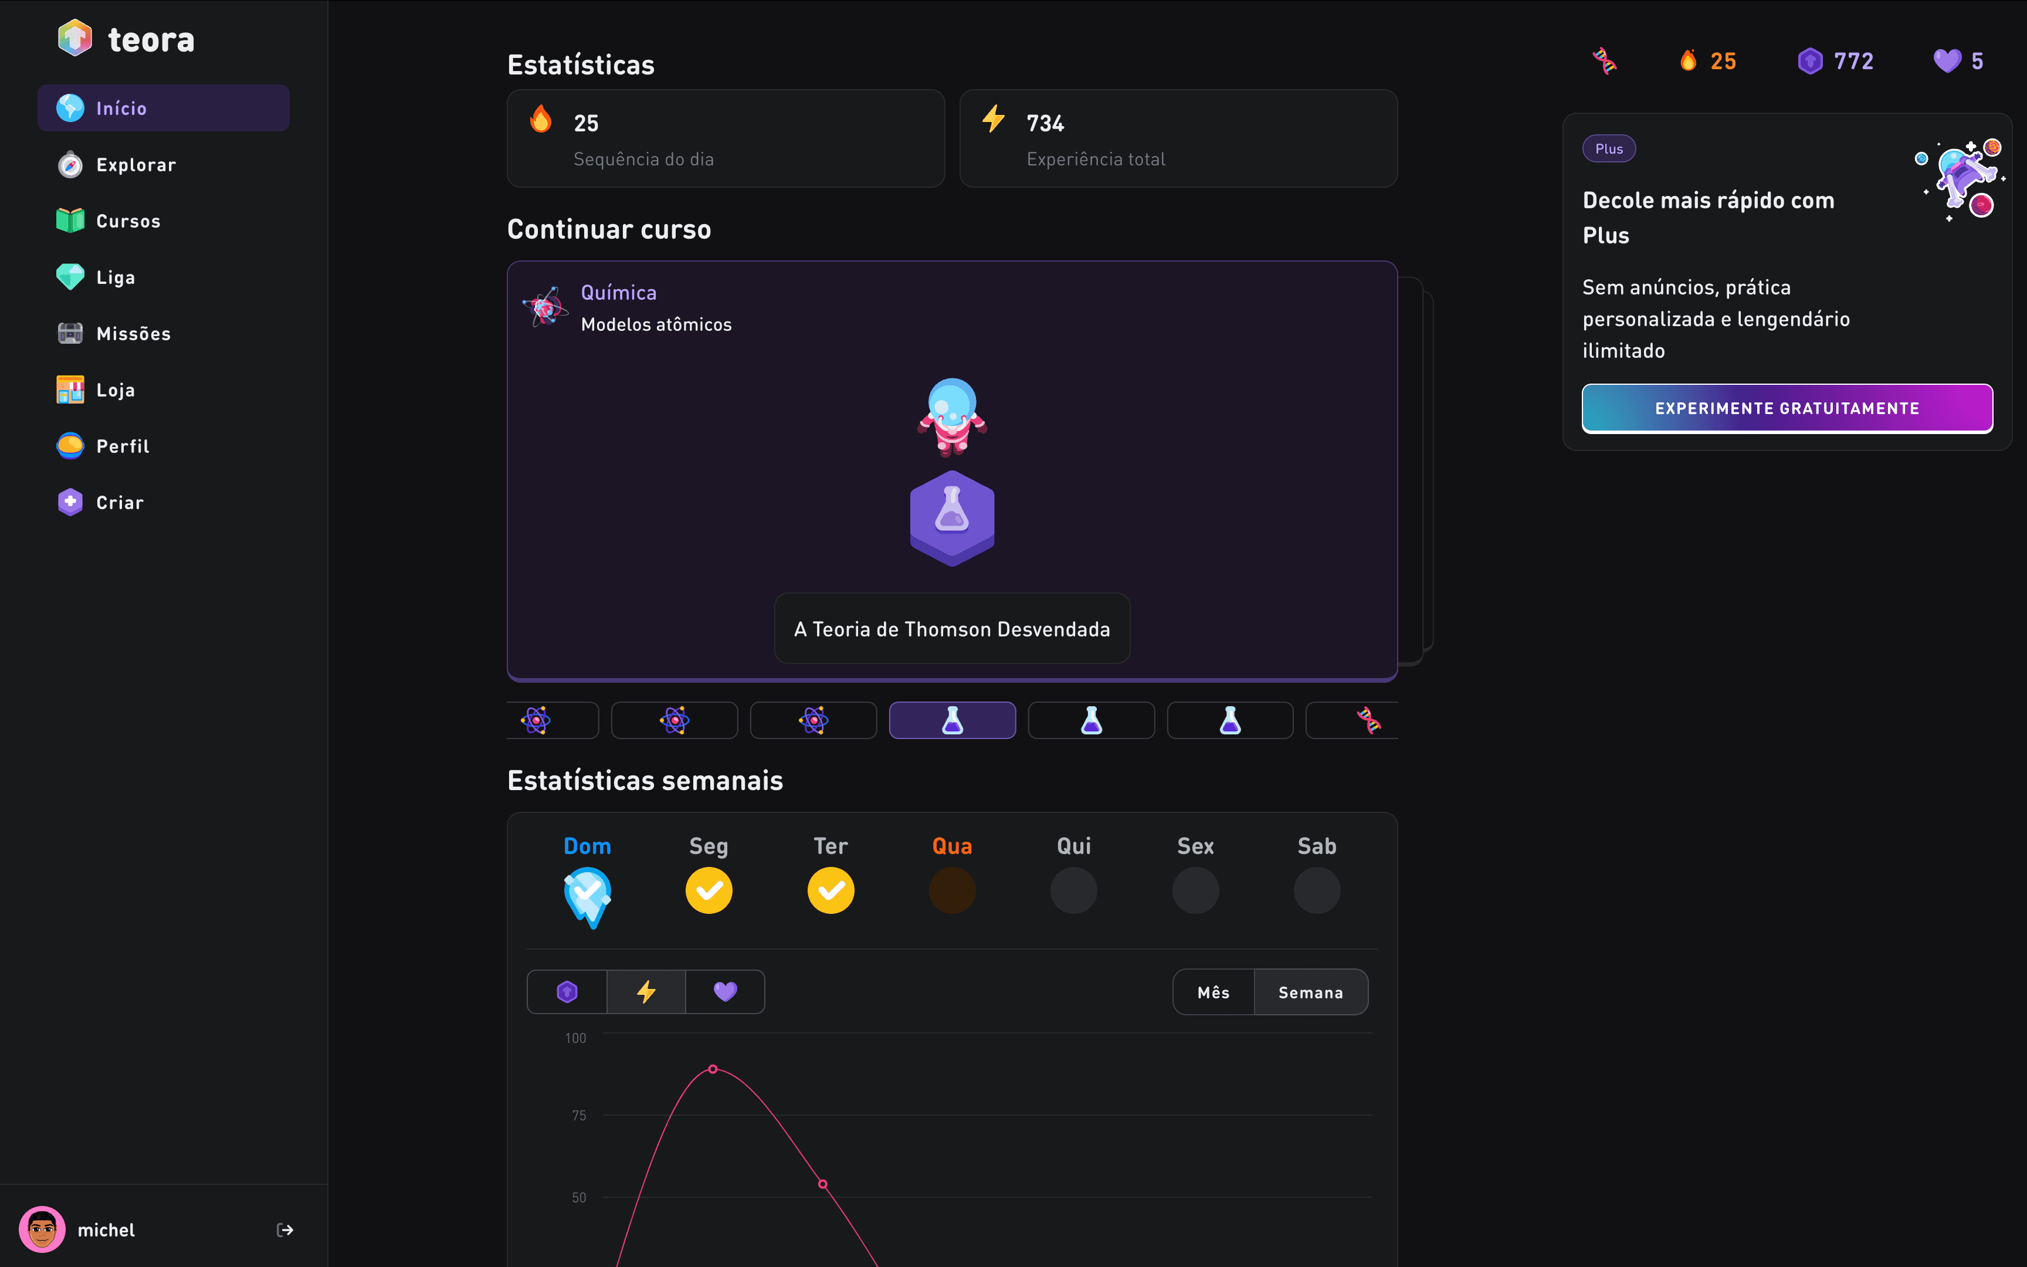Switch chart to gem metric
This screenshot has height=1267, width=2027.
(567, 992)
